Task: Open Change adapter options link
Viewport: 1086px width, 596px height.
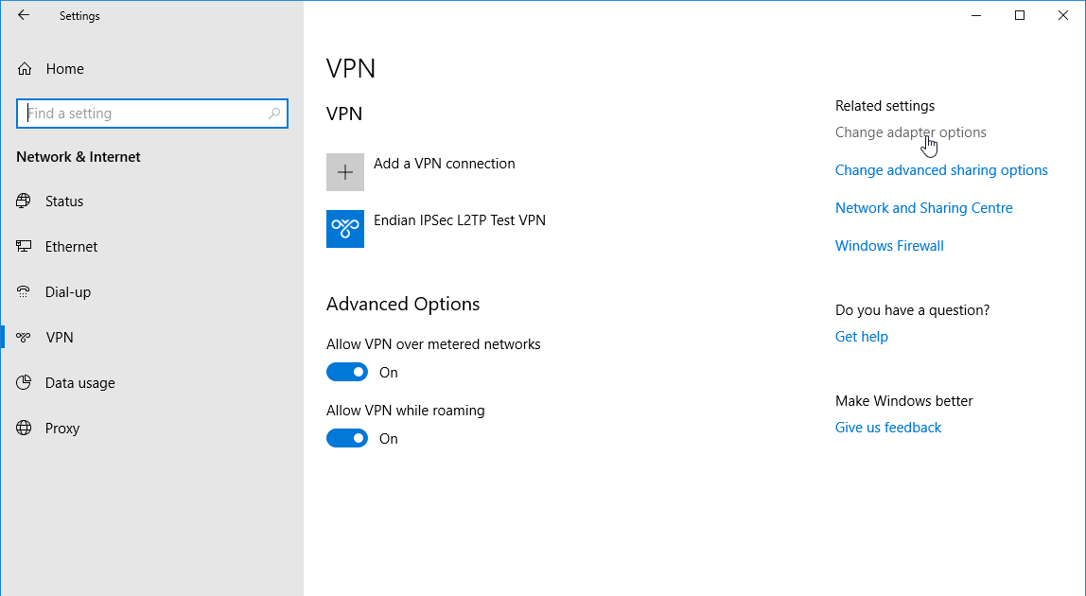Action: coord(910,132)
